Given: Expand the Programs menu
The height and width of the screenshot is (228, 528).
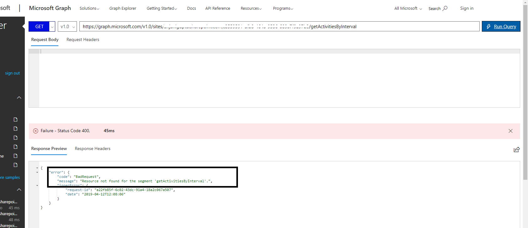Looking at the screenshot, I should (x=283, y=8).
